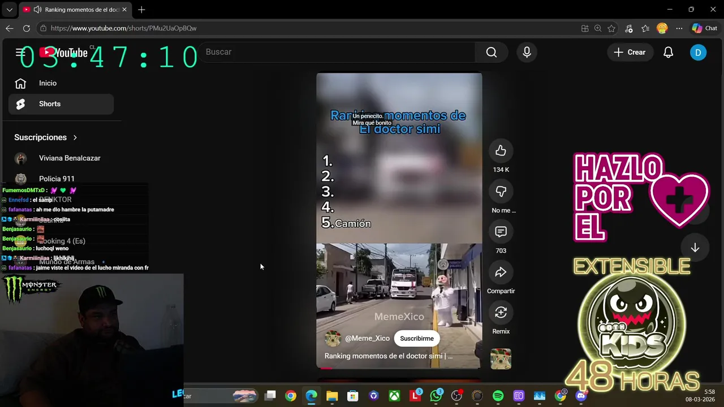Click the add-to-apps grid icon in address bar
Viewport: 724px width, 407px height.
(x=585, y=28)
